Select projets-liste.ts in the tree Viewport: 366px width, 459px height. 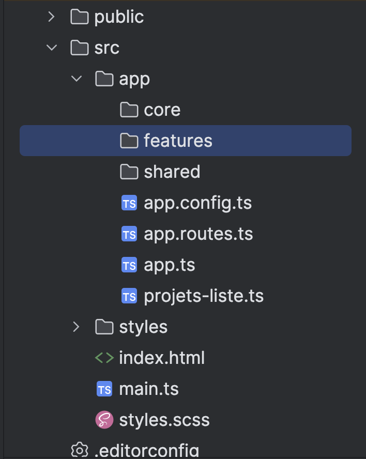[204, 296]
